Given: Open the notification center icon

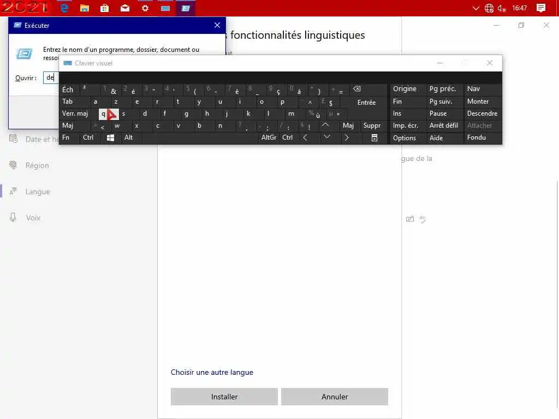Looking at the screenshot, I should (541, 8).
